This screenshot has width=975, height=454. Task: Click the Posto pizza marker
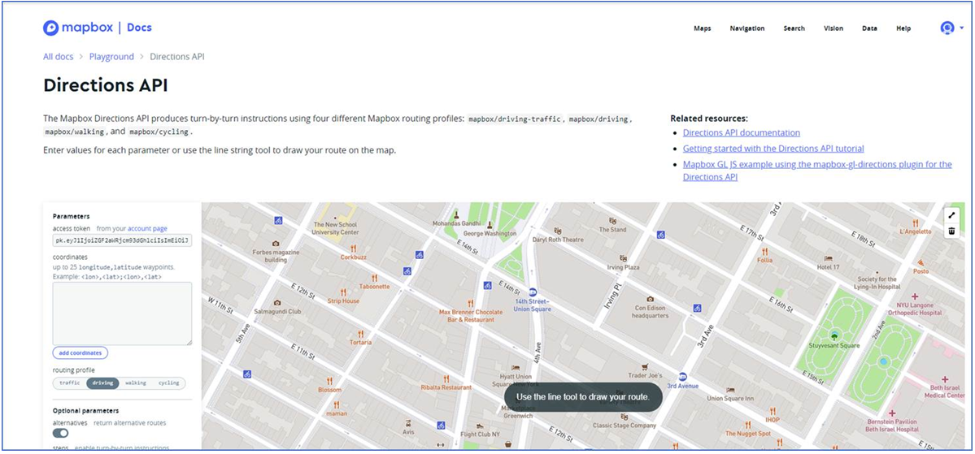tap(921, 263)
